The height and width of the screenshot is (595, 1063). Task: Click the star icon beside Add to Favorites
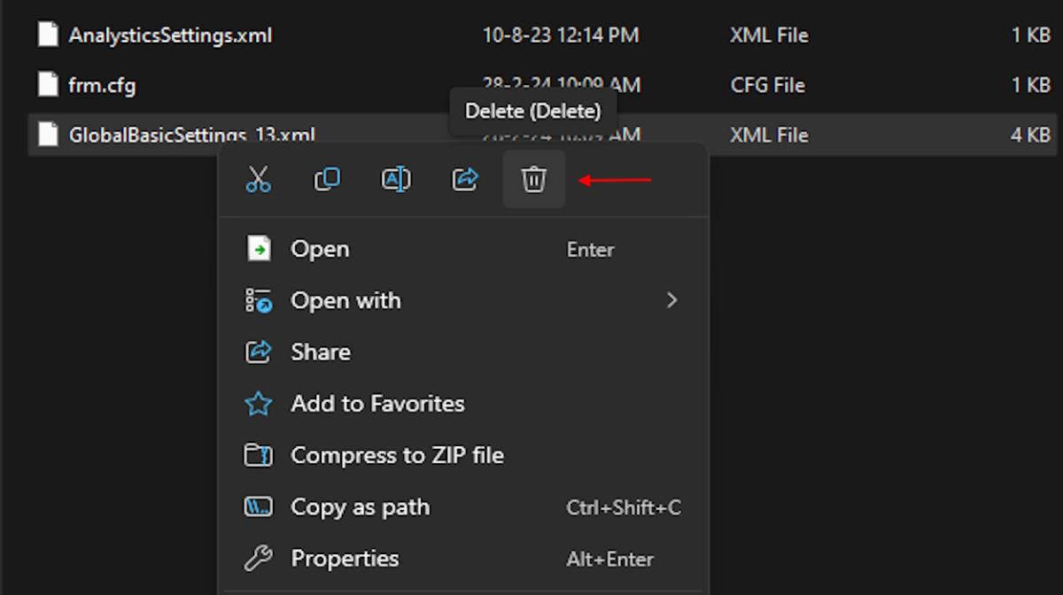258,404
